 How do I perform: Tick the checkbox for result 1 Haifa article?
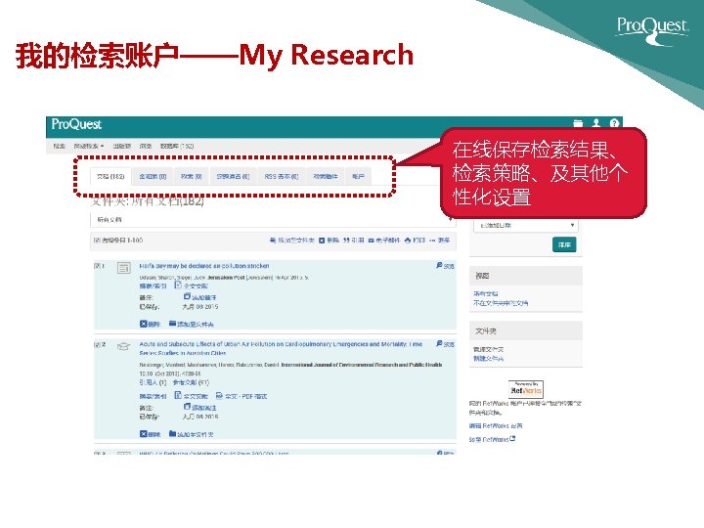tap(97, 266)
